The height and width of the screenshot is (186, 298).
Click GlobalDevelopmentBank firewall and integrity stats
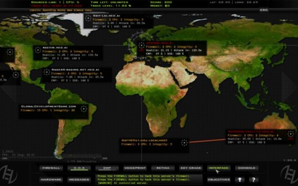point(48,110)
